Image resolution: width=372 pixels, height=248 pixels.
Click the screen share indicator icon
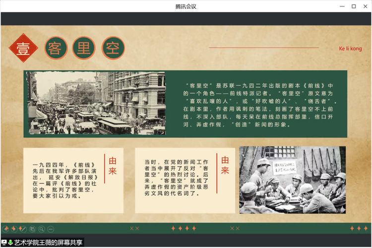pos(4,243)
